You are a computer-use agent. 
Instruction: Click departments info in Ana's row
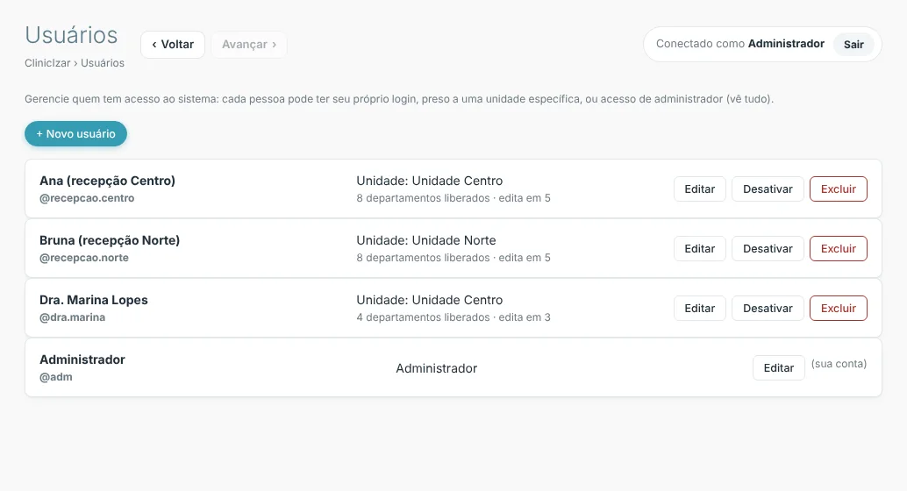click(x=453, y=198)
